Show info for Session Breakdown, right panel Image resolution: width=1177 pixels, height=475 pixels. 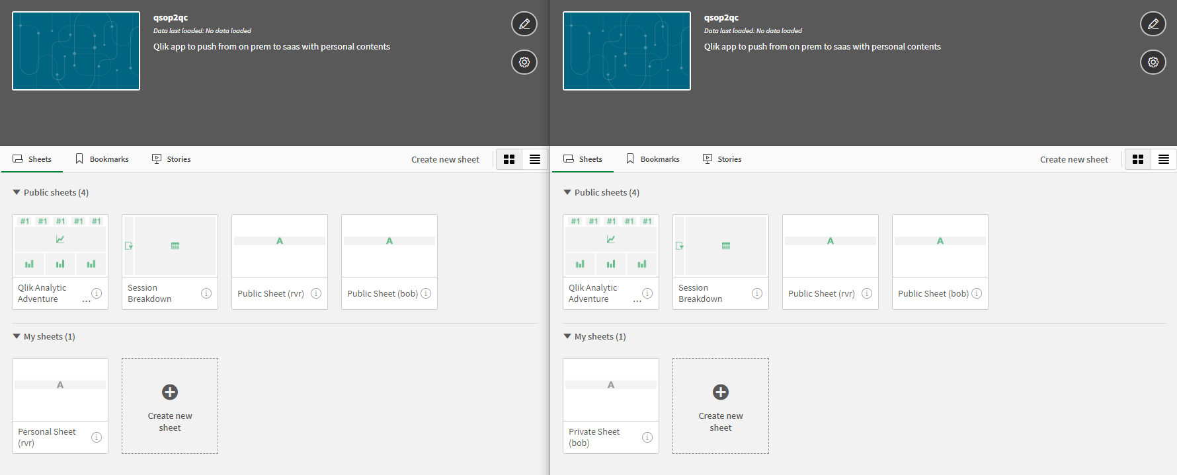[x=757, y=293]
